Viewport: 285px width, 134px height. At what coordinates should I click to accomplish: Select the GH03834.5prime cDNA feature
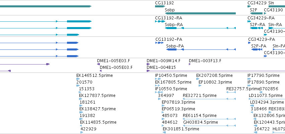tap(209, 125)
